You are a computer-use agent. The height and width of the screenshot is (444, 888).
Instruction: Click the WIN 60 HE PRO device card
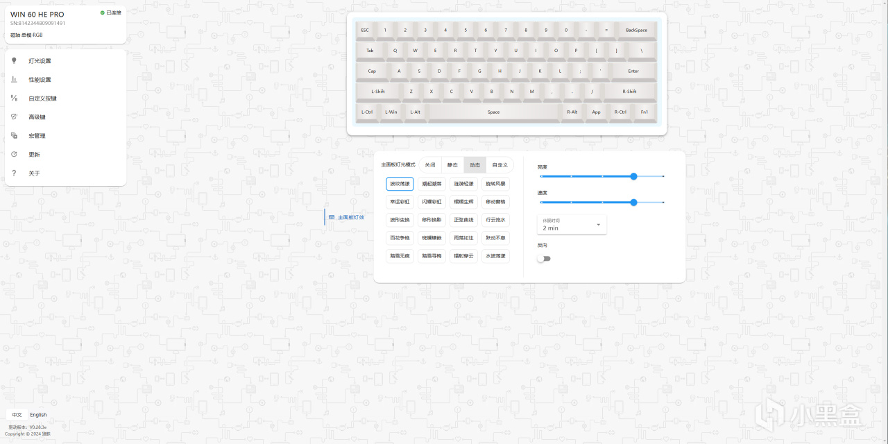pos(66,24)
